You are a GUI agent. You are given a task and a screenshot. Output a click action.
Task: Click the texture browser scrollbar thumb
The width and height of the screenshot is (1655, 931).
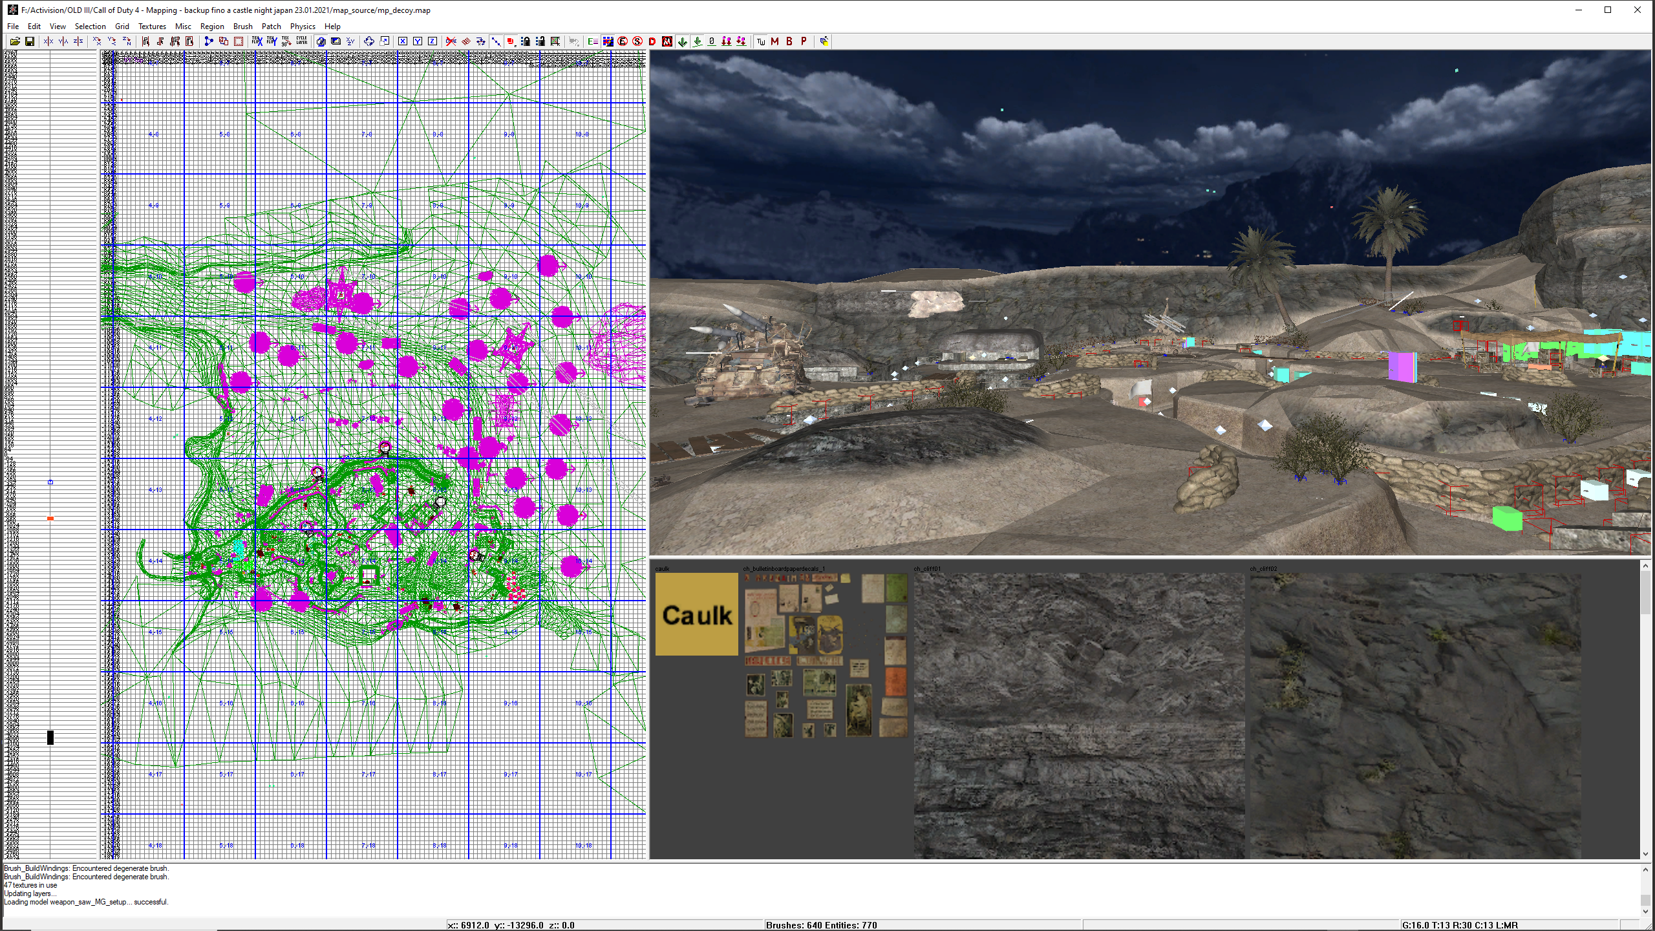tap(1645, 594)
